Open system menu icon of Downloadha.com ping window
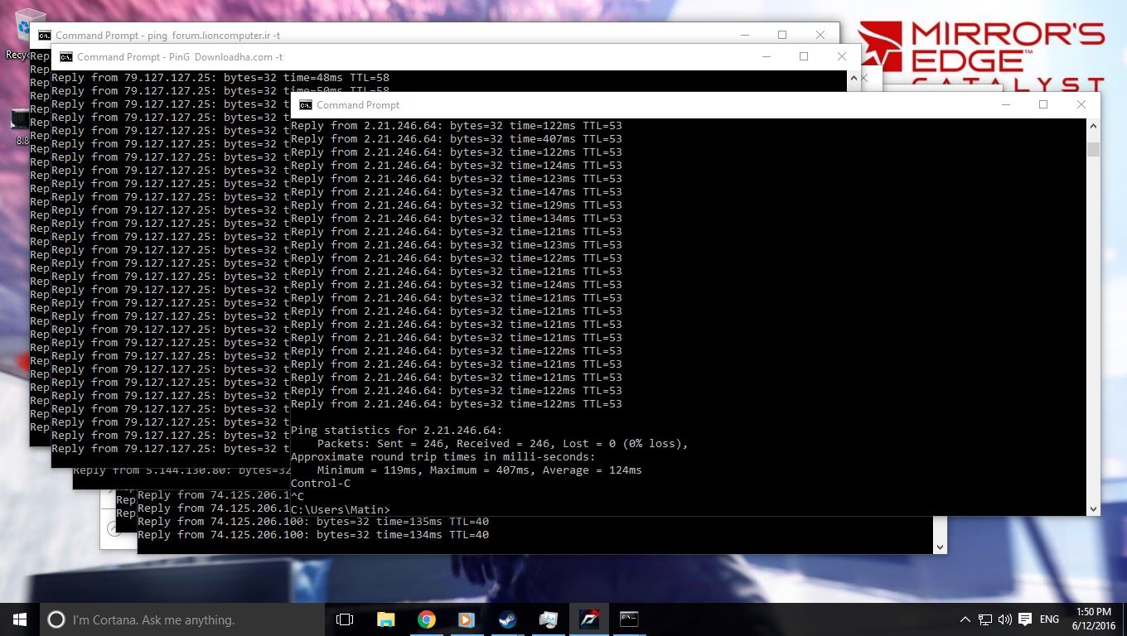Image resolution: width=1127 pixels, height=636 pixels. [66, 57]
